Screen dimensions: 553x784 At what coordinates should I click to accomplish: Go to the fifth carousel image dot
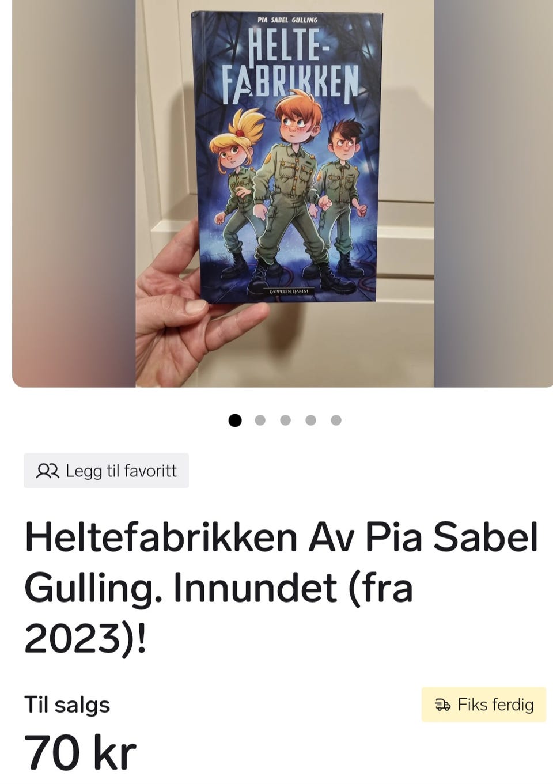[336, 420]
